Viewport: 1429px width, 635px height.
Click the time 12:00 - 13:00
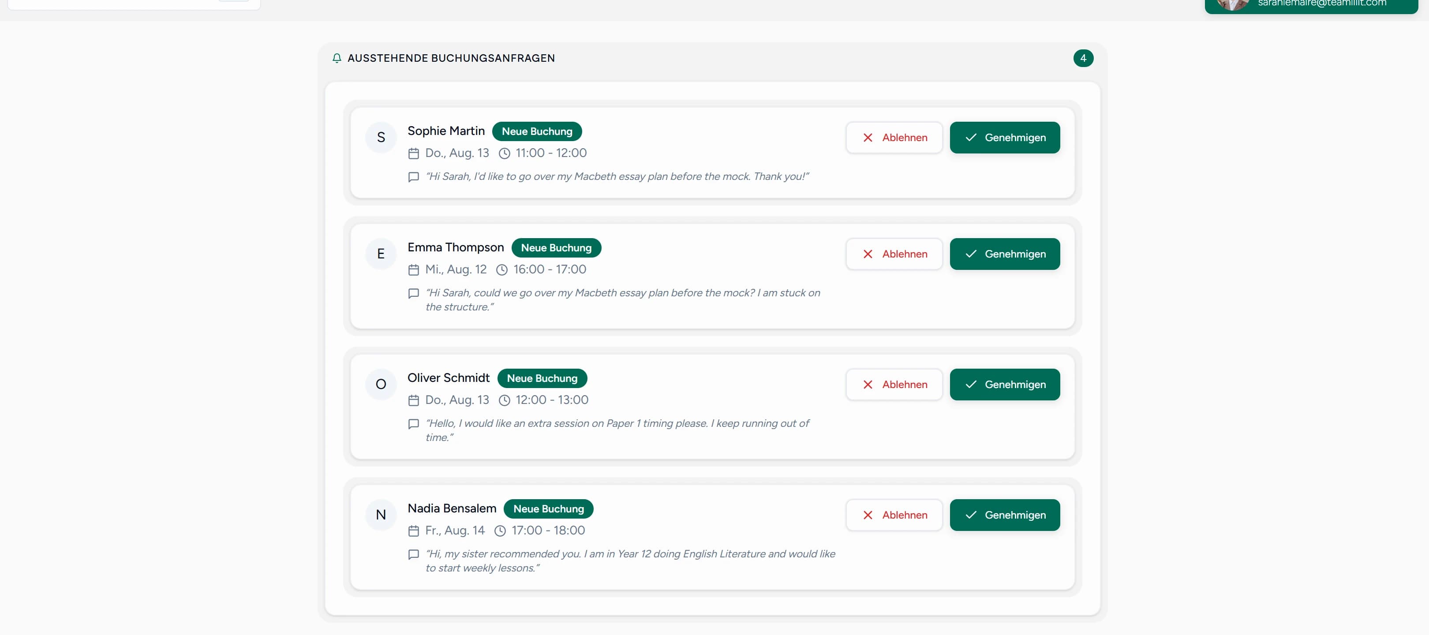552,400
